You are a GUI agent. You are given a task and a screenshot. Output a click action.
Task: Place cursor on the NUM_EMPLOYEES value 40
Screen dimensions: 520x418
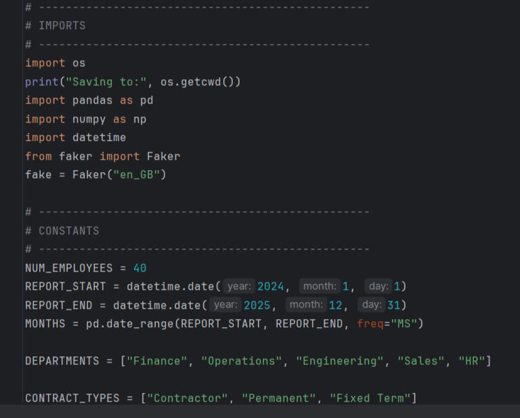[x=140, y=268]
